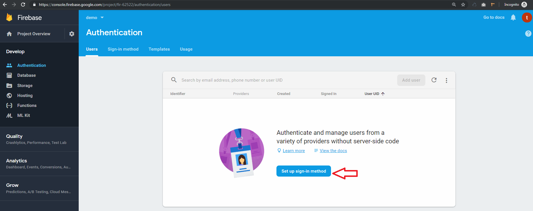533x211 pixels.
Task: Click the help question mark icon
Action: click(528, 34)
